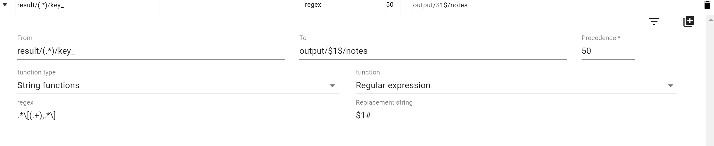
Task: Select the Regular expression combo box
Action: point(510,86)
